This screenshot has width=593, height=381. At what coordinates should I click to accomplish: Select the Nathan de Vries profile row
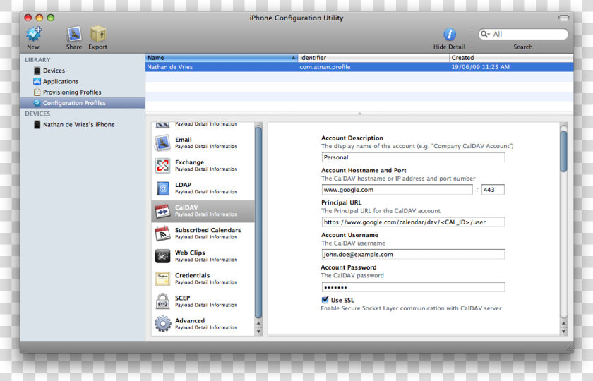tap(359, 67)
